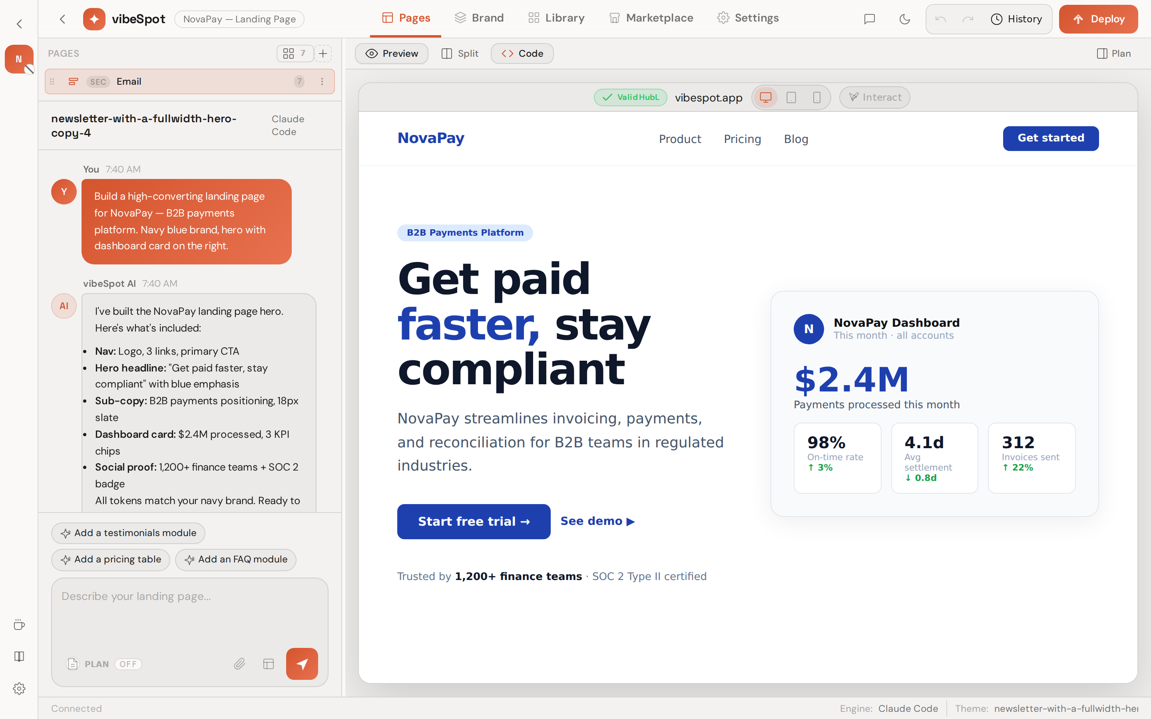Click the B2B Payments Platform badge
The width and height of the screenshot is (1151, 719).
coord(465,232)
